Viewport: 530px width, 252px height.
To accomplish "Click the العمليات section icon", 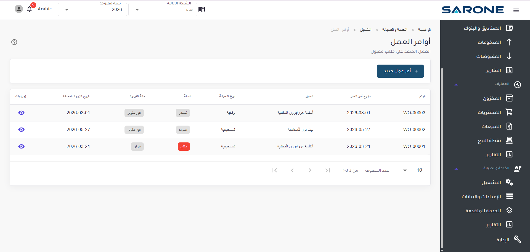I will pos(518,84).
